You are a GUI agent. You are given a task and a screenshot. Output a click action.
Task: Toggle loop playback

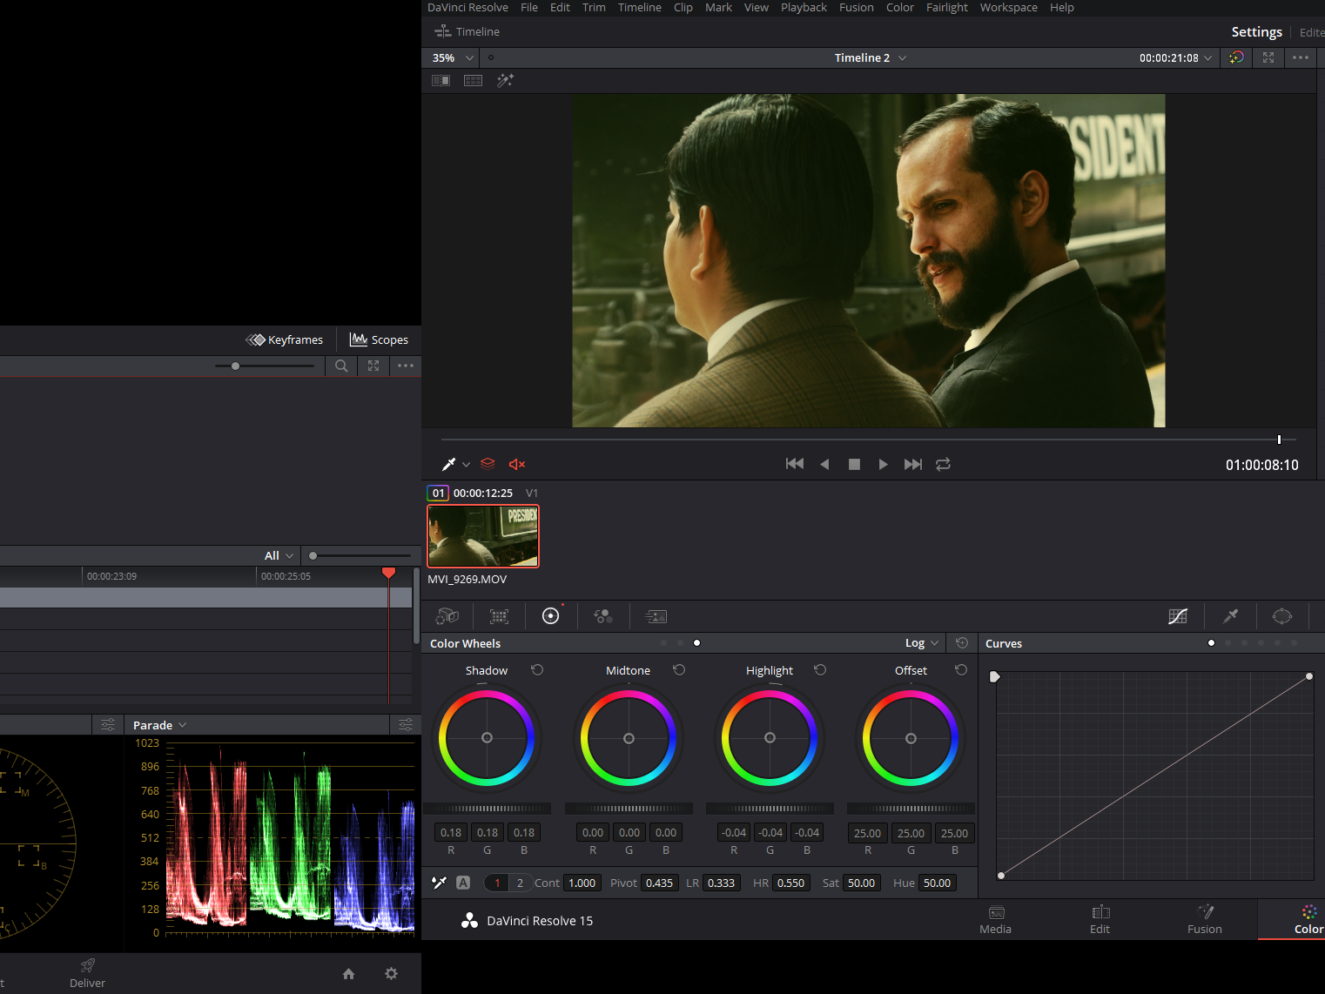coord(943,464)
